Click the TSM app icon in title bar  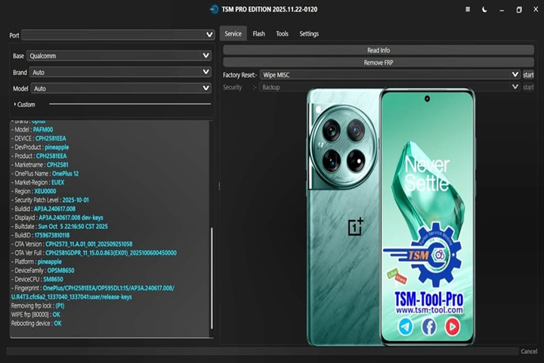coord(214,10)
